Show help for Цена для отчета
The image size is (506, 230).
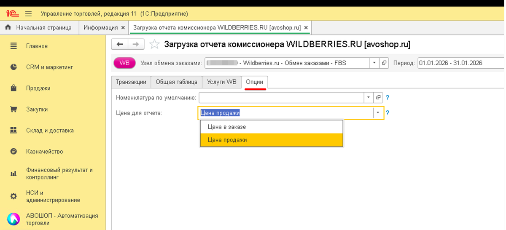pos(388,113)
